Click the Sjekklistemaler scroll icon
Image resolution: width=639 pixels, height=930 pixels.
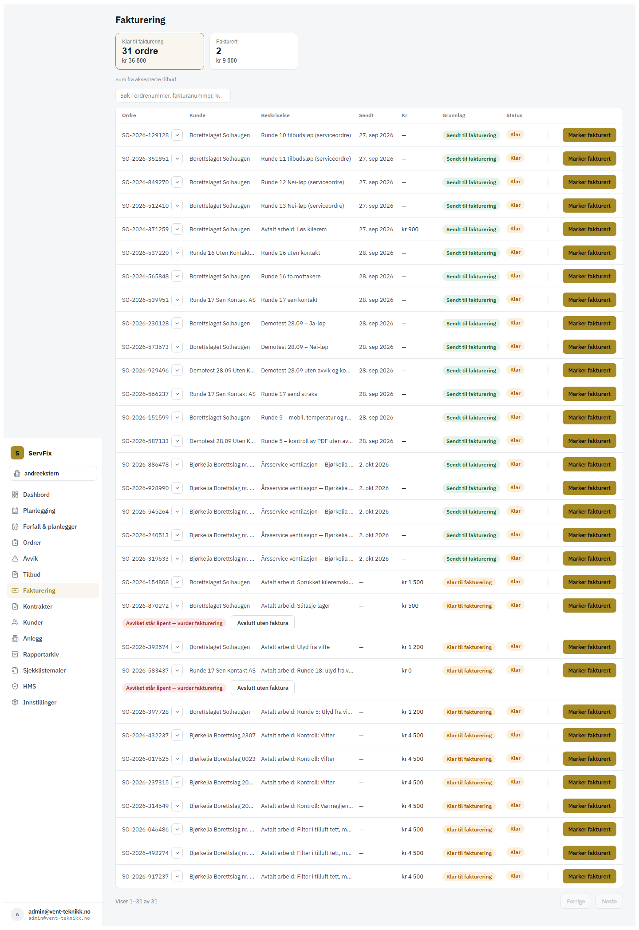pyautogui.click(x=15, y=670)
